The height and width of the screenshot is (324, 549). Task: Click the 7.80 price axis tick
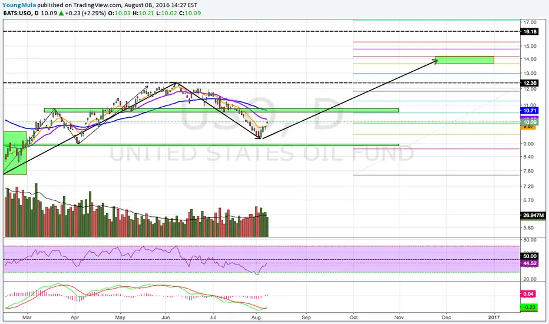tap(528, 171)
